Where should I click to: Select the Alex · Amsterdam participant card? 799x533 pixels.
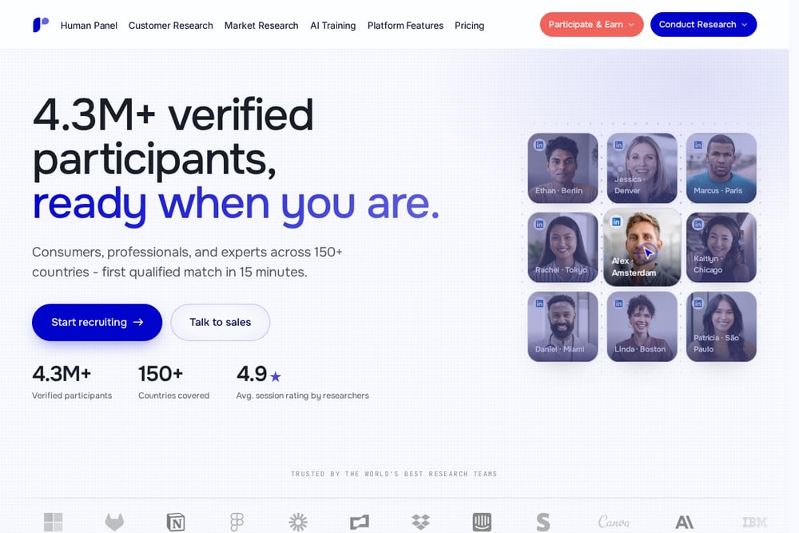pyautogui.click(x=642, y=247)
